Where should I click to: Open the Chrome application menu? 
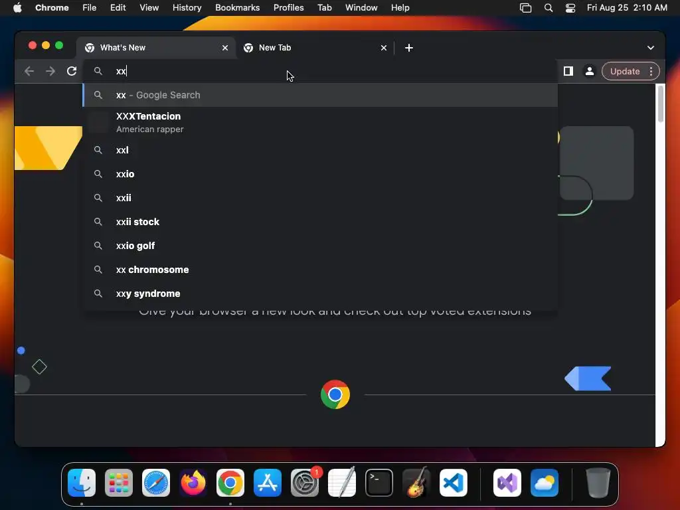(x=52, y=8)
